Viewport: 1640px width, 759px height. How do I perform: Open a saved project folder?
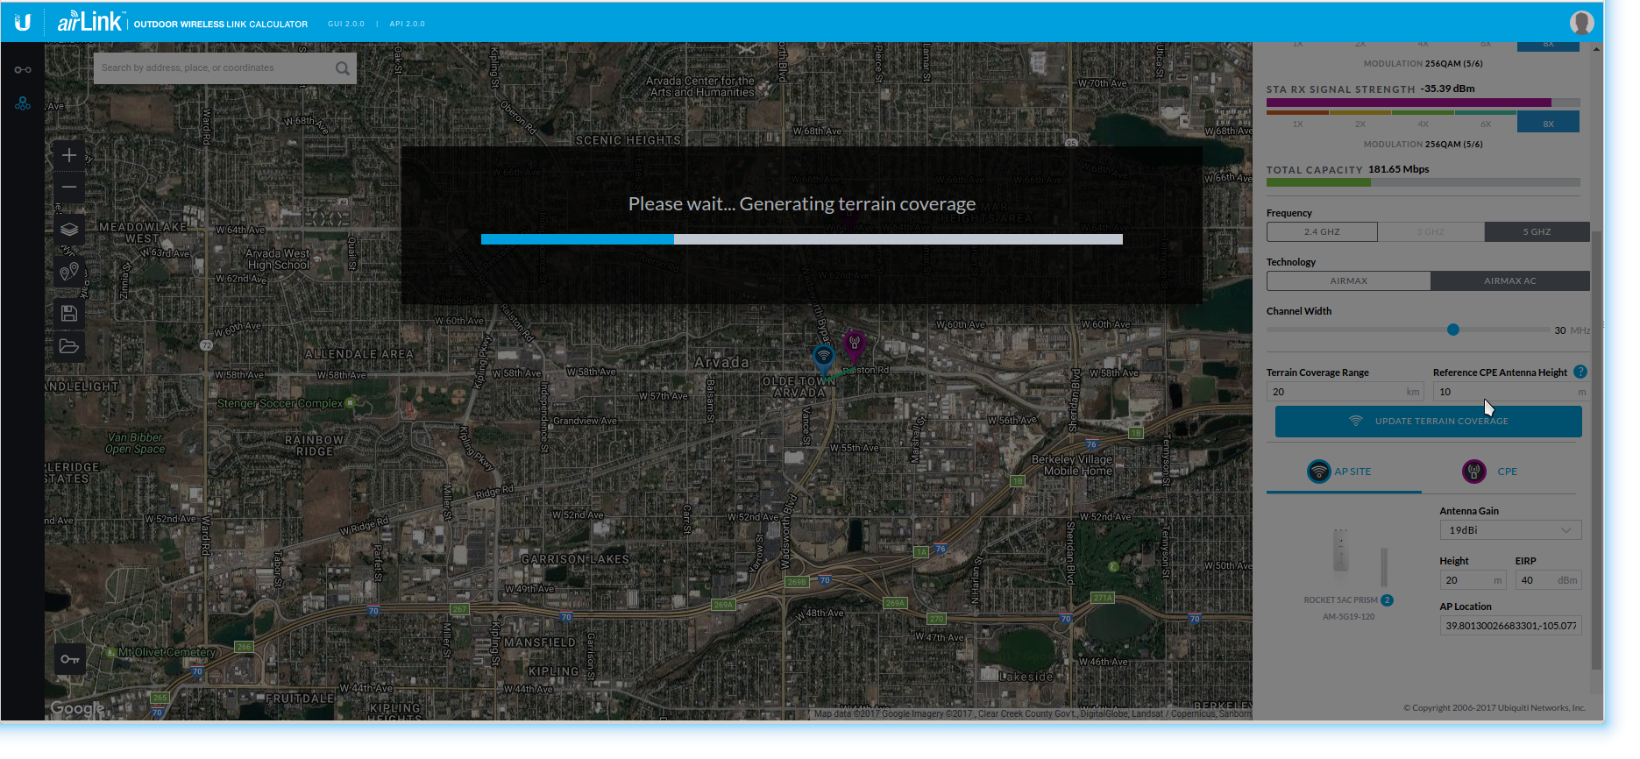69,346
